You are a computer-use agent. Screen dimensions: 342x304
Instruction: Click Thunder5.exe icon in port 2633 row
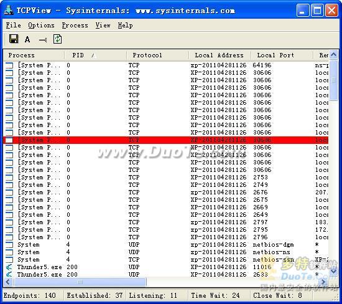[x=9, y=274]
